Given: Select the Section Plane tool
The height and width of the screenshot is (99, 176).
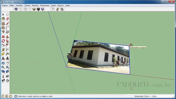Looking at the screenshot, I should [7, 81].
